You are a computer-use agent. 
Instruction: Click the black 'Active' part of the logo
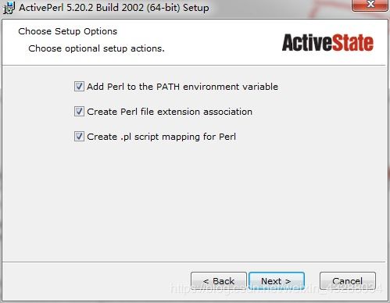point(307,42)
